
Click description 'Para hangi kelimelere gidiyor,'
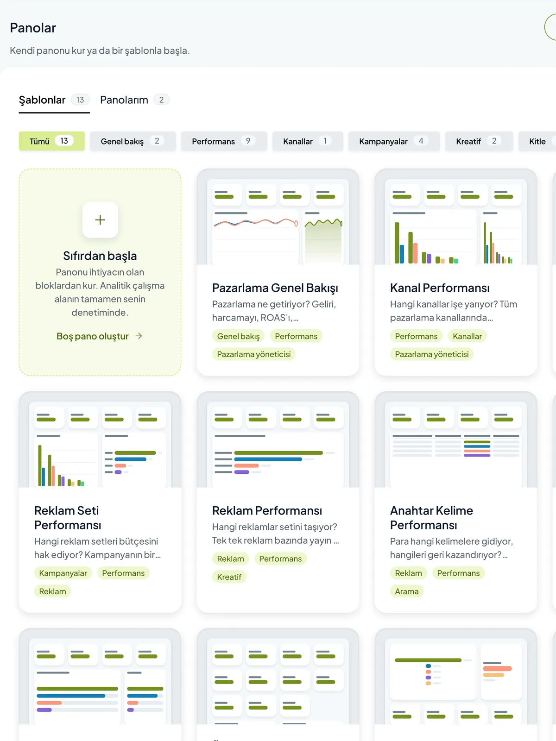(451, 541)
